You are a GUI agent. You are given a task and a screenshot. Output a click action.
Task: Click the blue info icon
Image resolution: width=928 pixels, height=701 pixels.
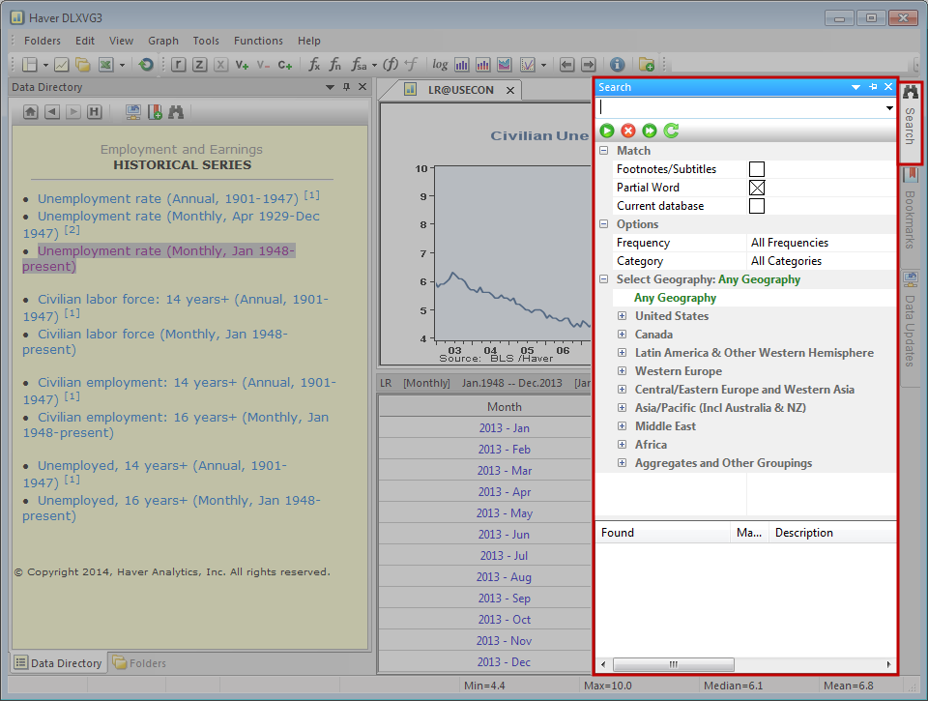tap(617, 64)
